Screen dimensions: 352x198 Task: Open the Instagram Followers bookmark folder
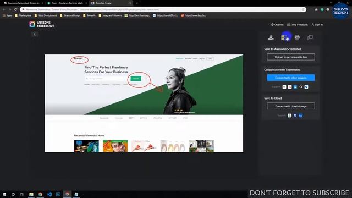pyautogui.click(x=110, y=15)
